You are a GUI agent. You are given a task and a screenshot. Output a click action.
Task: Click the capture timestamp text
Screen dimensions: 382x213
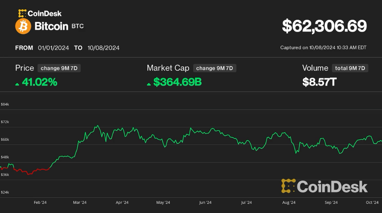pos(323,48)
